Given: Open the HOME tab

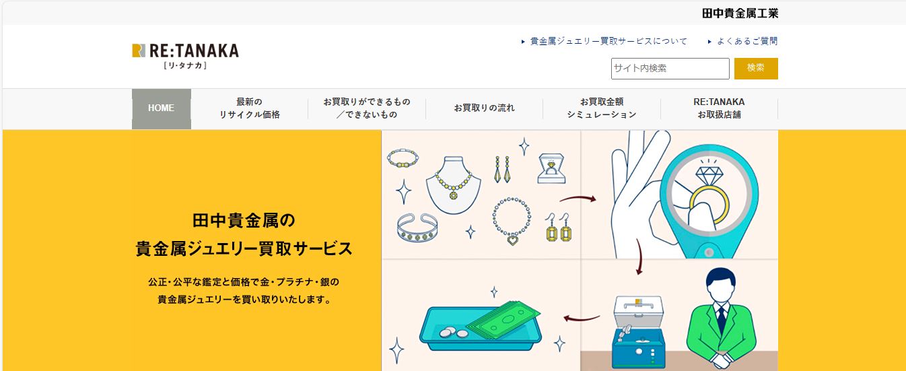Looking at the screenshot, I should (161, 108).
